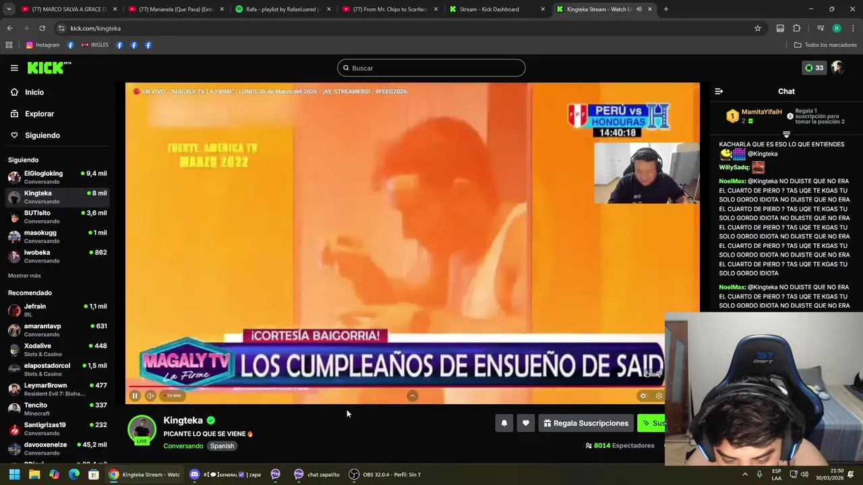863x485 pixels.
Task: Open iwobeka channel in sidebar
Action: click(57, 256)
